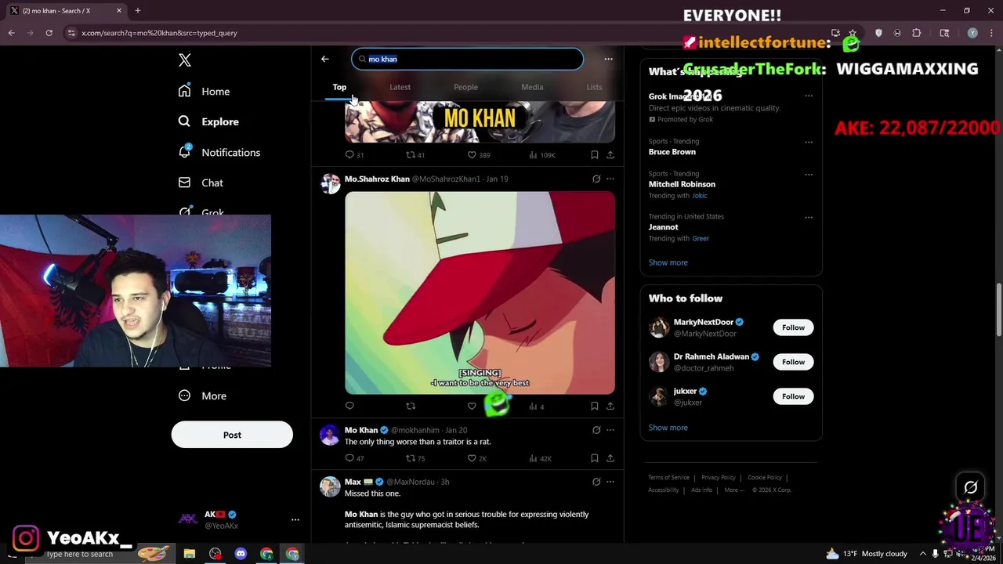The image size is (1003, 564).
Task: Open the Mitchell Robinson trending topic
Action: tap(682, 184)
